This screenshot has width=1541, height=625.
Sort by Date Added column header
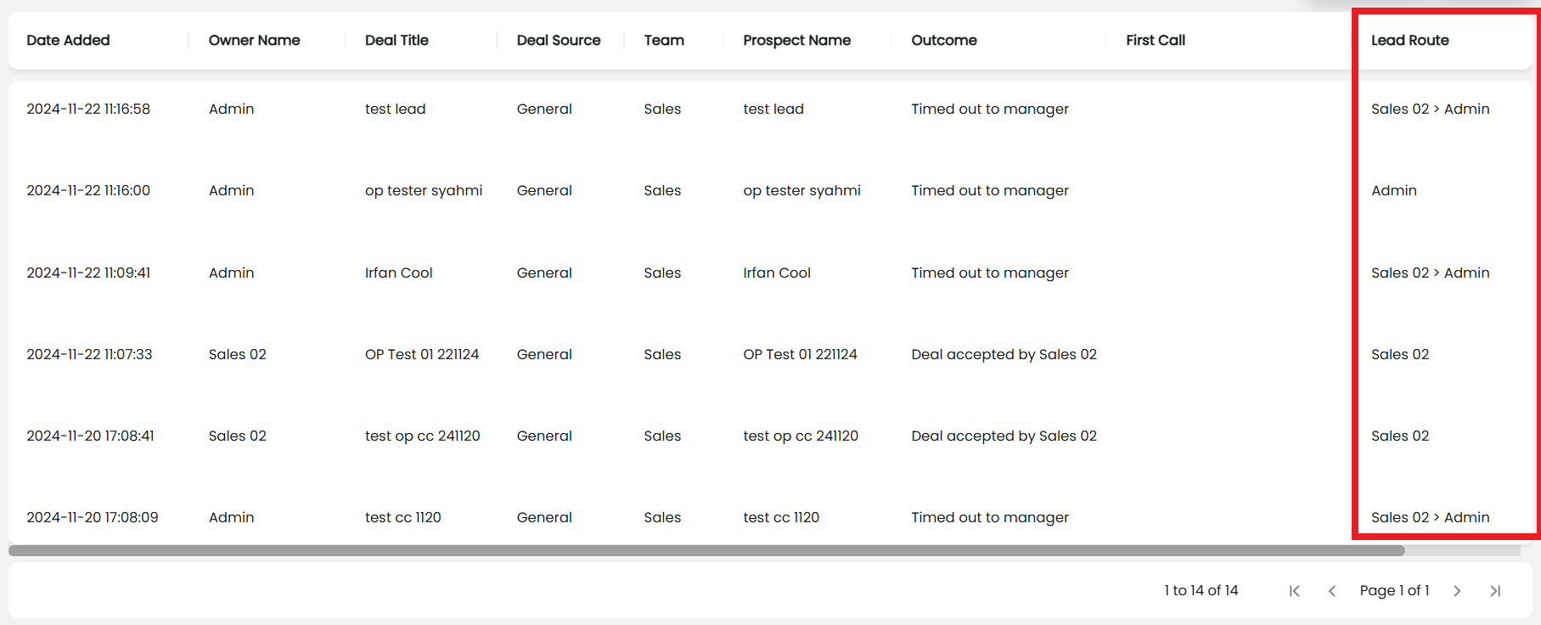tap(68, 40)
